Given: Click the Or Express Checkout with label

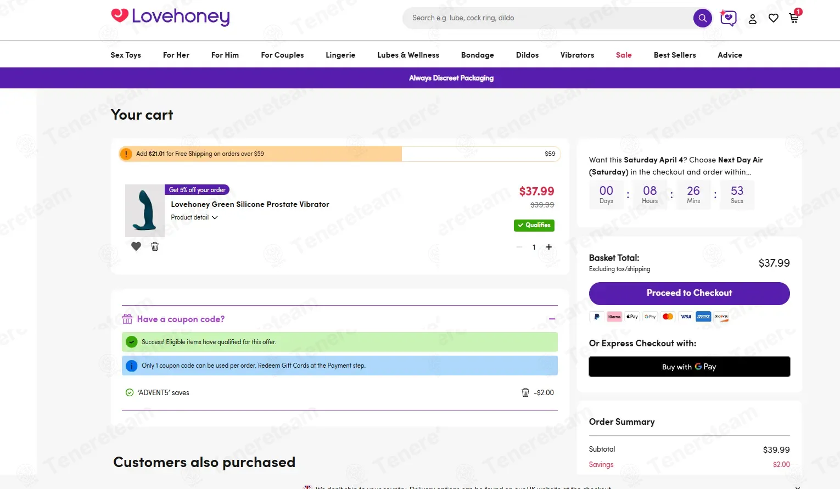Looking at the screenshot, I should tap(643, 343).
